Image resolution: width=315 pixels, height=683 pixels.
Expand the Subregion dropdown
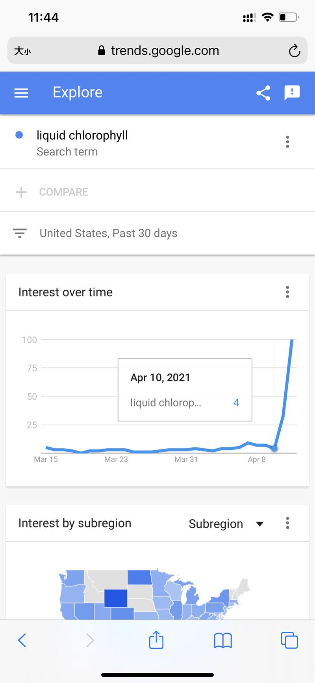[x=226, y=524]
